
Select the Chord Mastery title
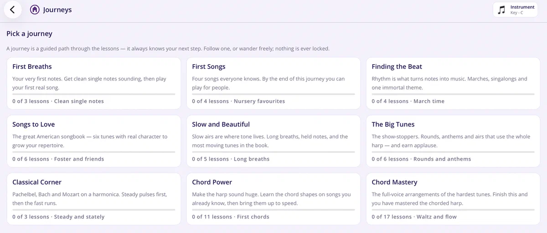pyautogui.click(x=394, y=182)
